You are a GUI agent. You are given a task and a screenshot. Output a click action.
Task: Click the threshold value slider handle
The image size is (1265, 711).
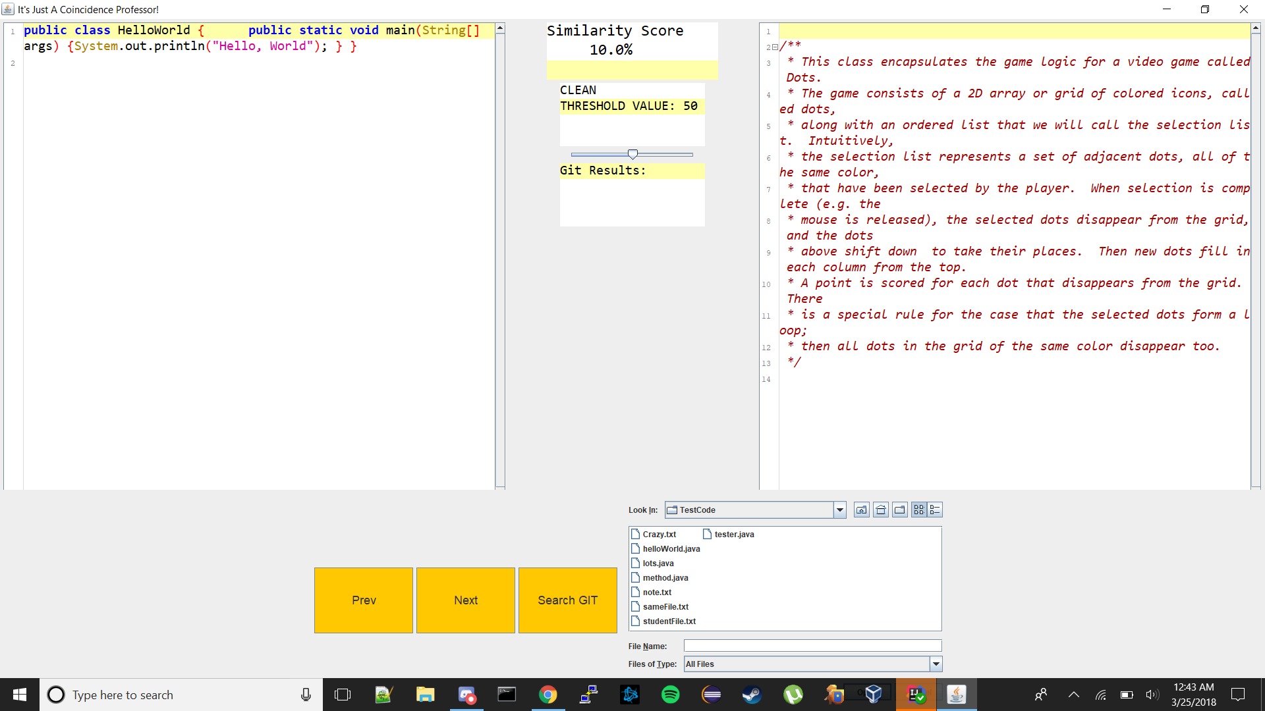[x=632, y=154]
